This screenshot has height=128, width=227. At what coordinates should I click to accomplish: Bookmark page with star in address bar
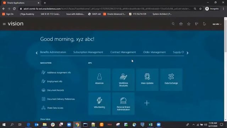click(x=200, y=9)
